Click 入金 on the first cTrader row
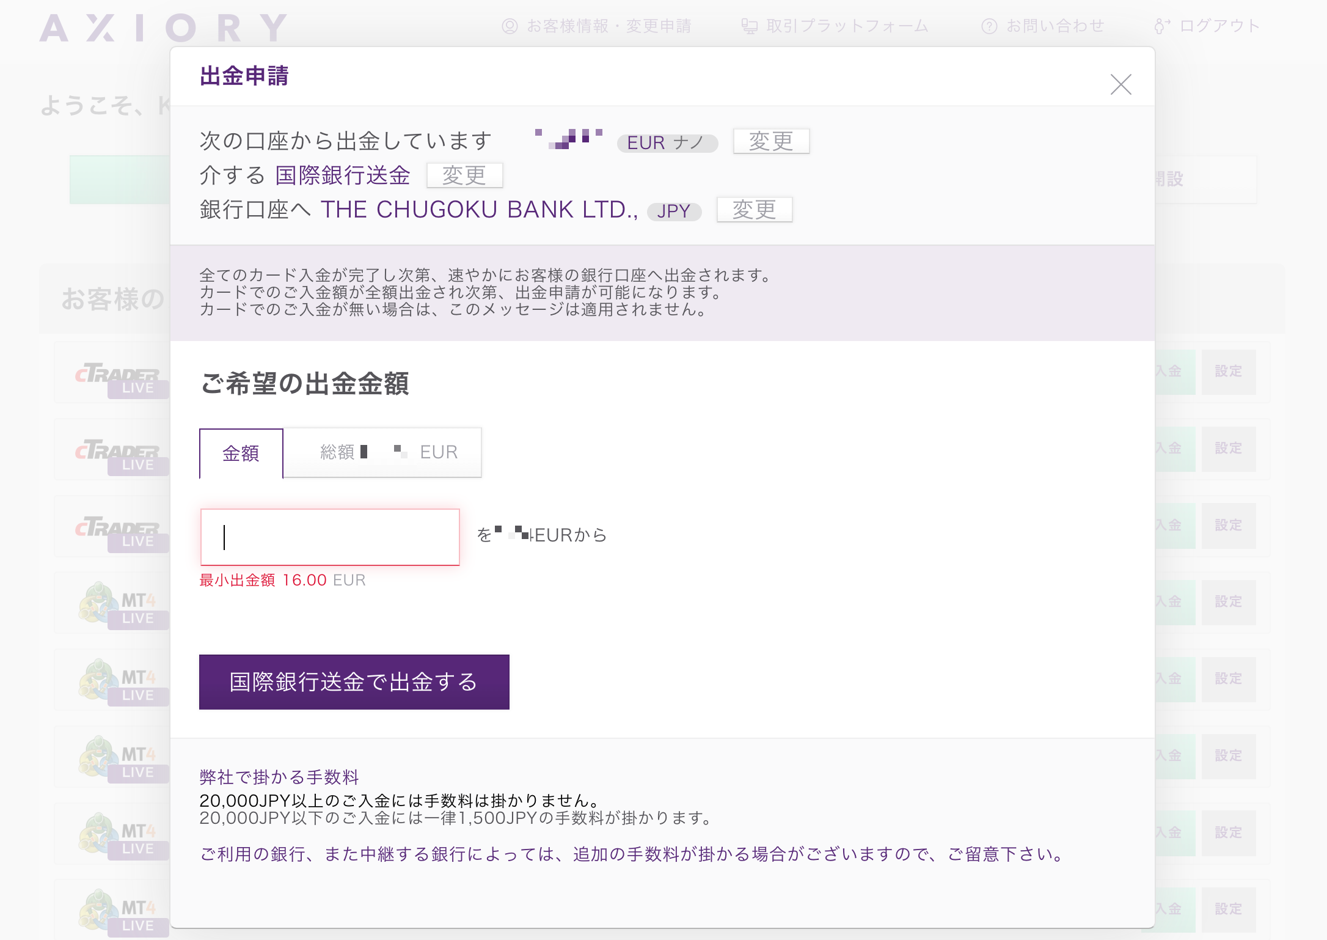Image resolution: width=1327 pixels, height=940 pixels. [x=1174, y=372]
